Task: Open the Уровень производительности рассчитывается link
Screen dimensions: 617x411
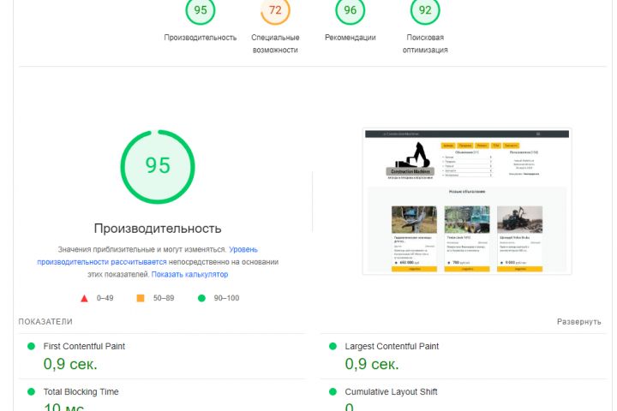Action: point(147,256)
